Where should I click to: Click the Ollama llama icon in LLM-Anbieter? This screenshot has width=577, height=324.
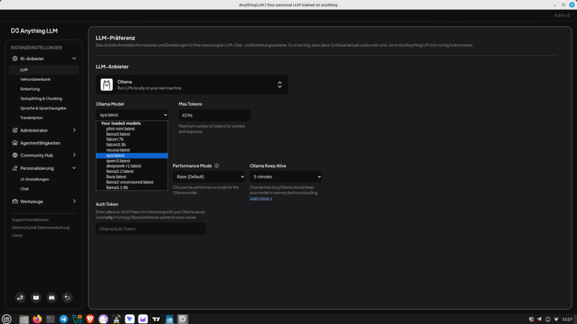(x=106, y=85)
